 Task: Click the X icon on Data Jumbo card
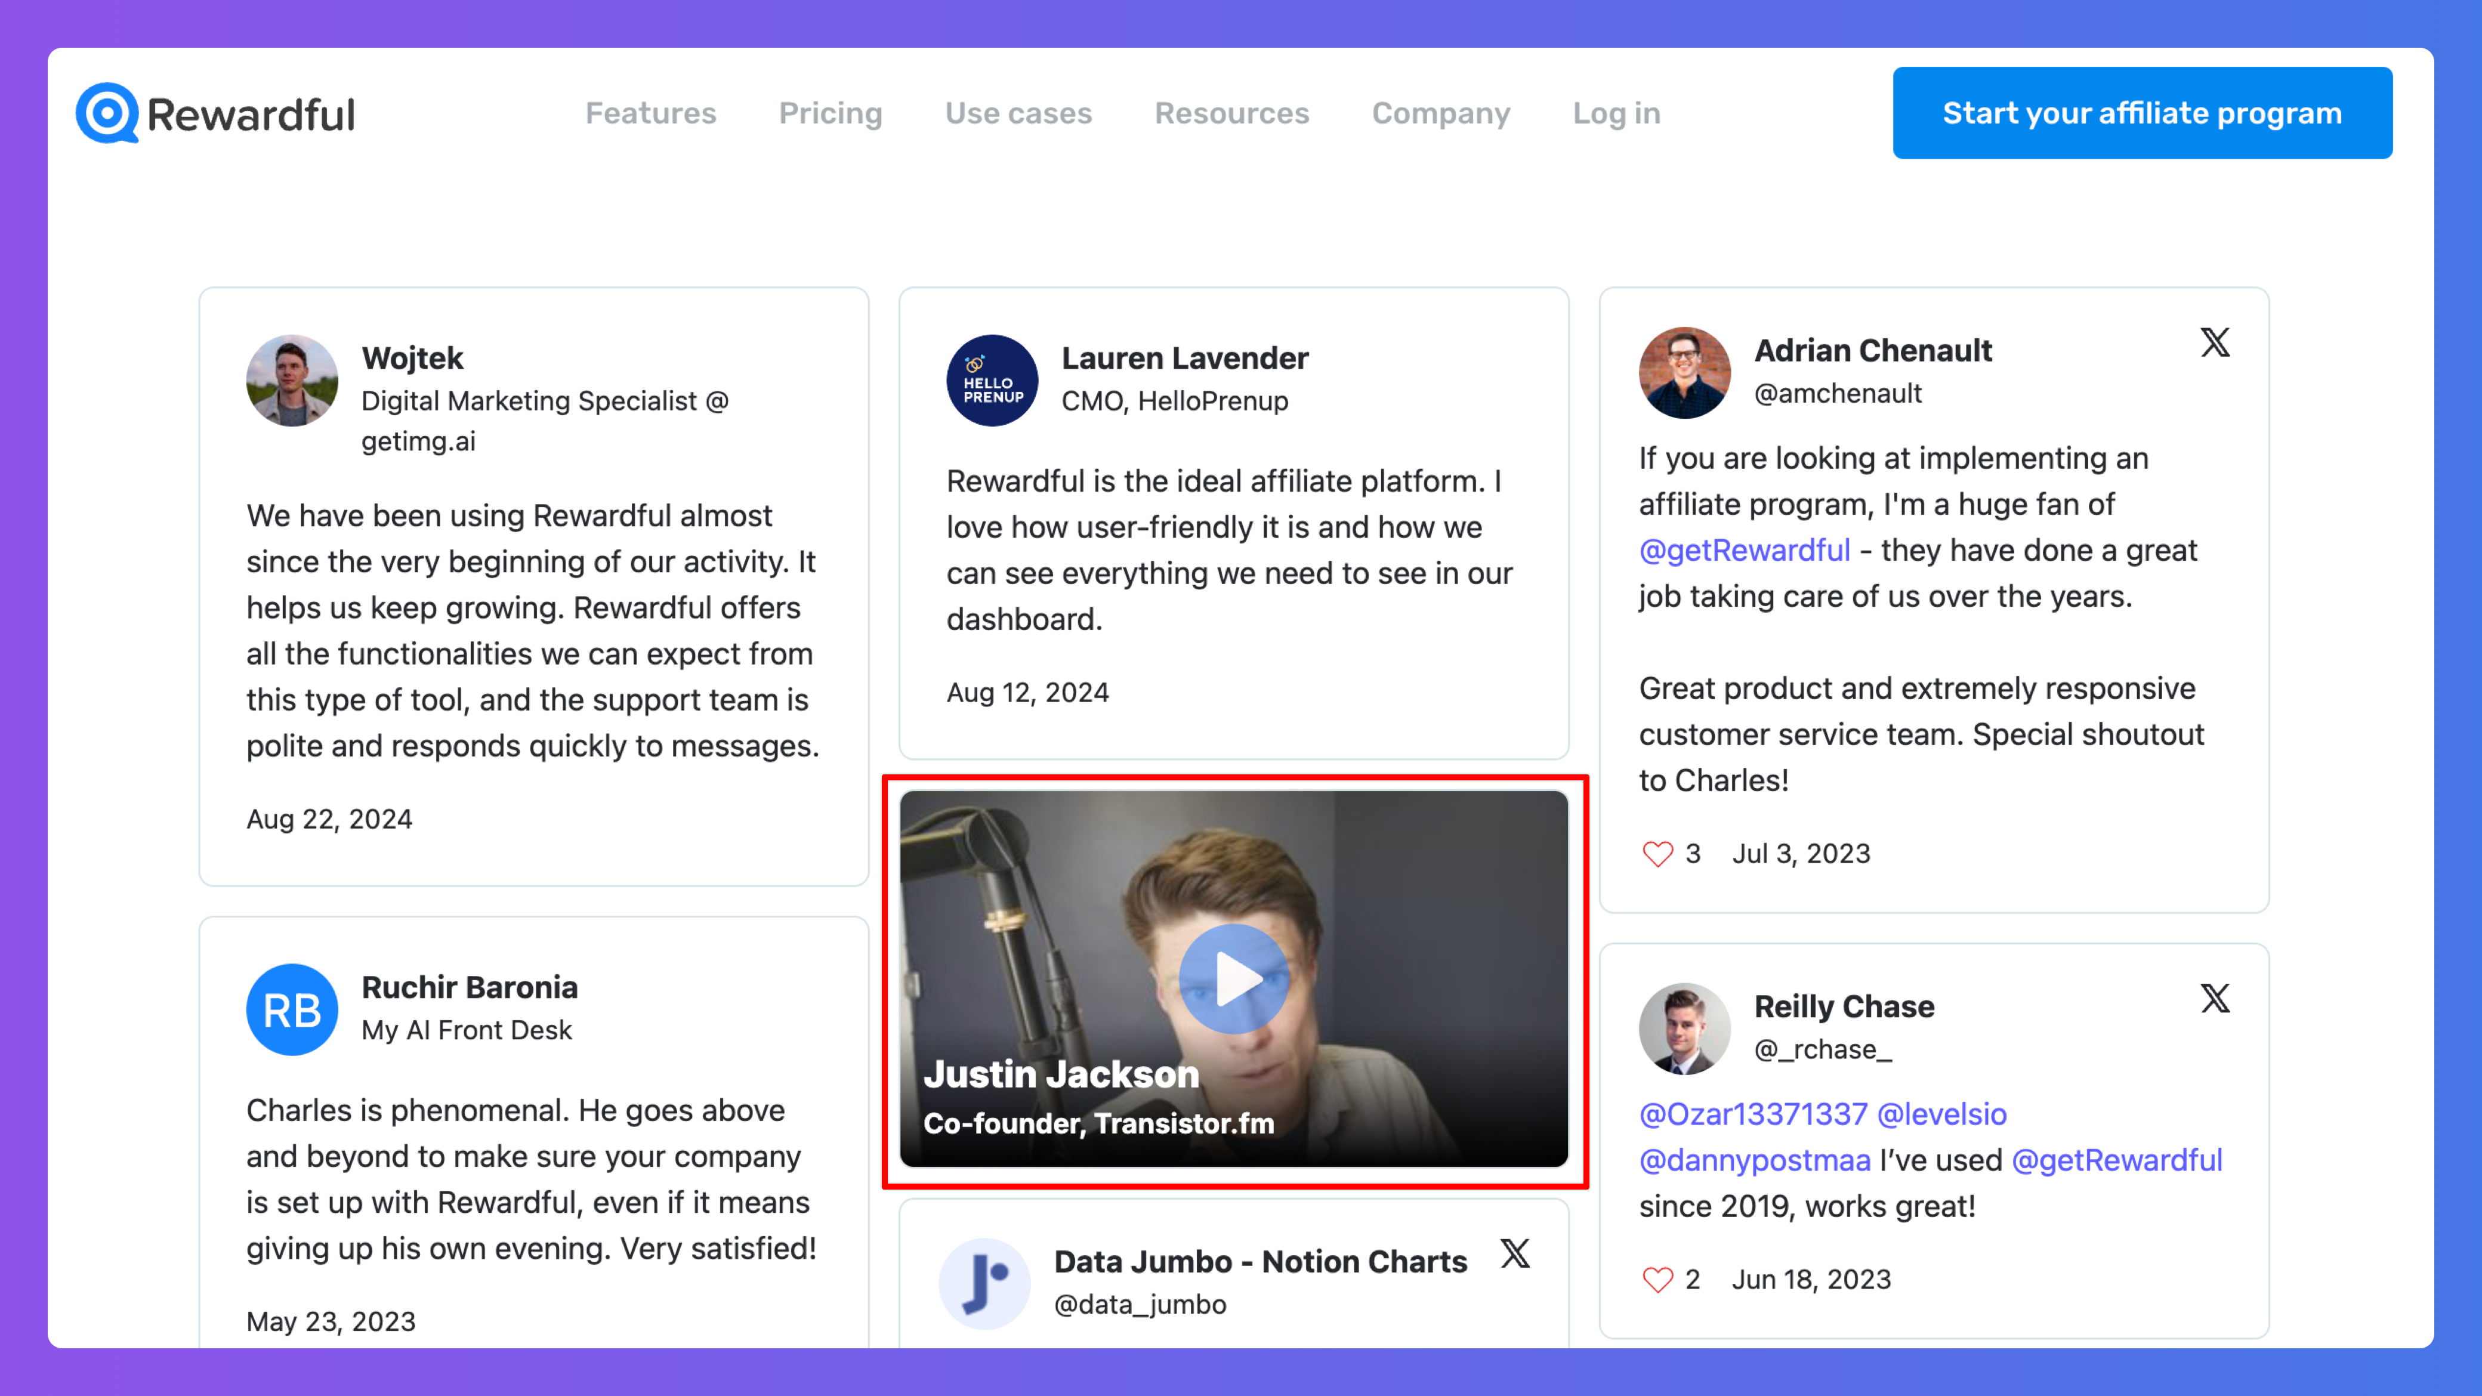[x=1515, y=1253]
